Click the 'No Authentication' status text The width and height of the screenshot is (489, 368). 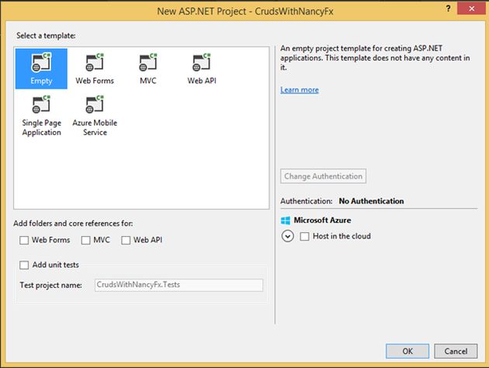[371, 201]
